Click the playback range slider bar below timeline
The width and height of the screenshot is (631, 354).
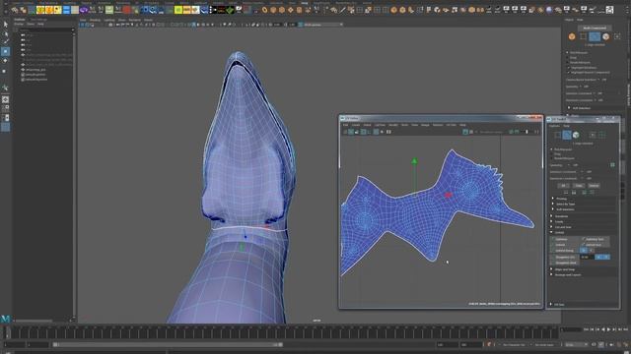point(168,345)
